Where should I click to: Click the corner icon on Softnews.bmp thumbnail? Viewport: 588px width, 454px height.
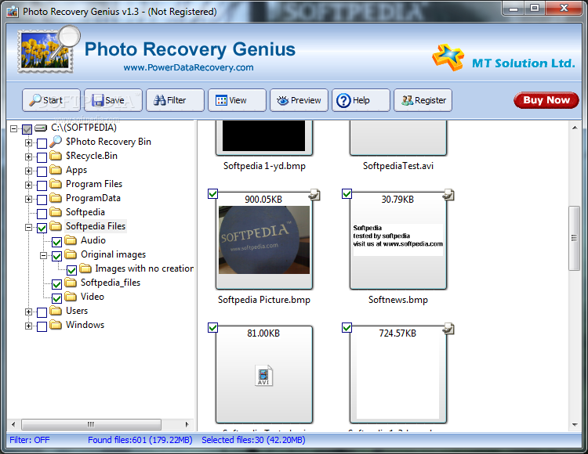[x=448, y=195]
